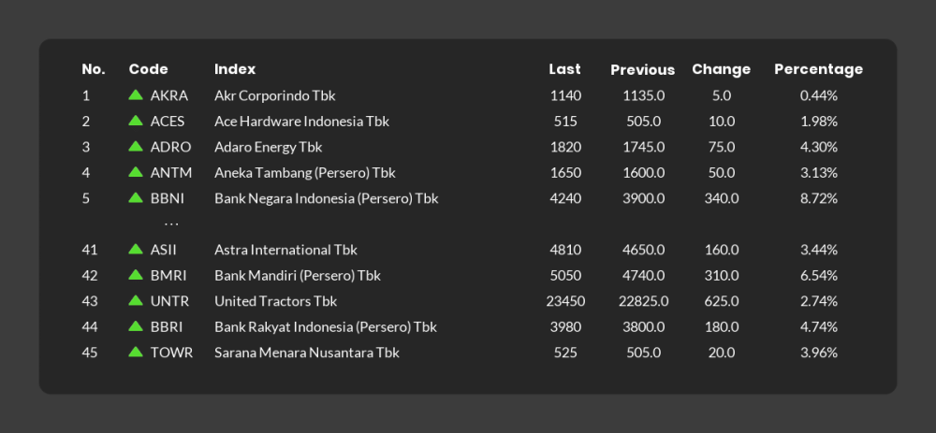936x433 pixels.
Task: Select the green arrow beside TOWR
Action: point(136,352)
